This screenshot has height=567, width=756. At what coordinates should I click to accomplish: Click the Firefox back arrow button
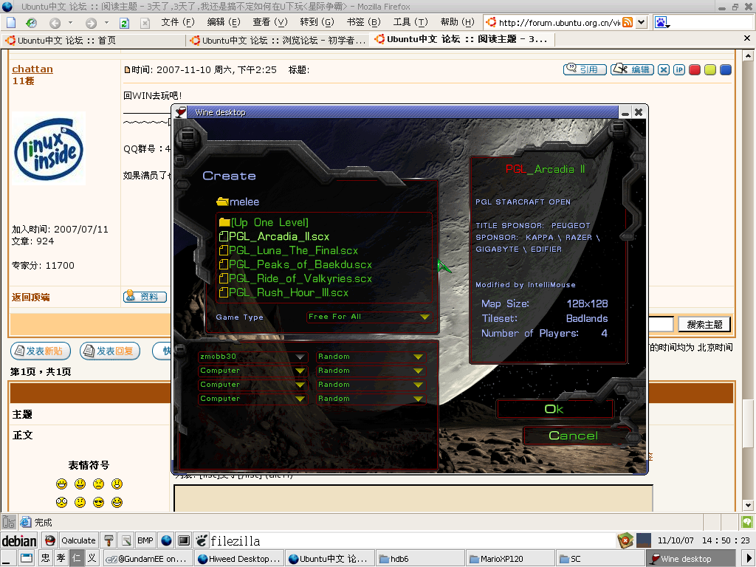[x=55, y=23]
